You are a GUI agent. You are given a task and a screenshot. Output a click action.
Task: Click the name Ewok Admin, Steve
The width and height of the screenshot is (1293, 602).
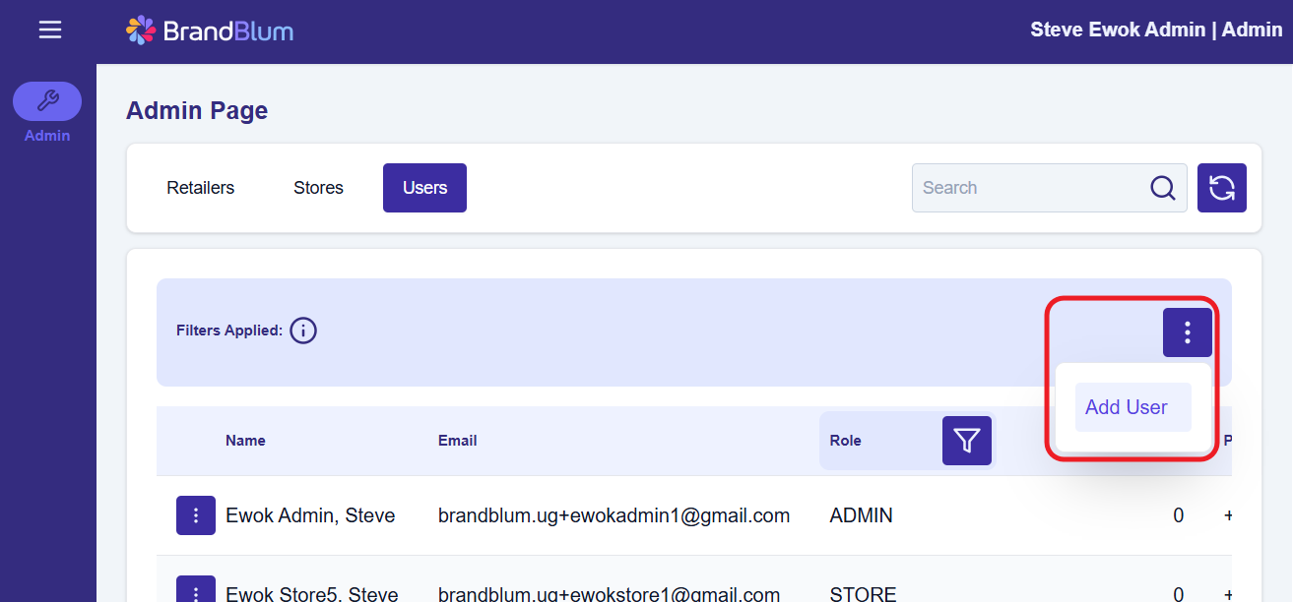pos(310,515)
